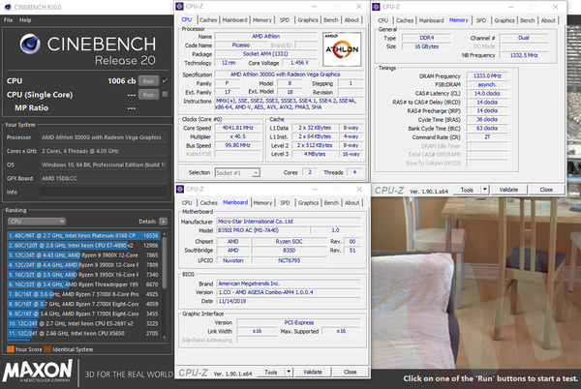Viewport: 581px width, 389px height.
Task: Select the Xeon X5650 ranking row
Action: pos(83,333)
